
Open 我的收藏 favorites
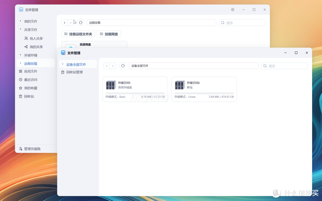31,88
